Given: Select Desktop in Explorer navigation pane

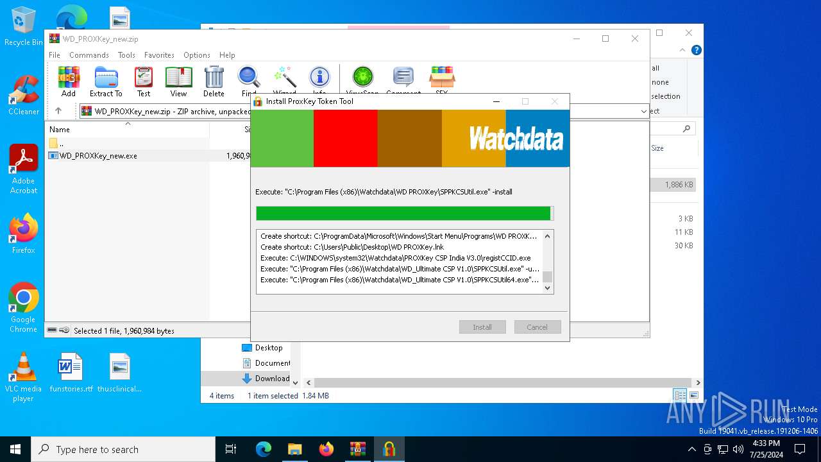Looking at the screenshot, I should point(262,348).
